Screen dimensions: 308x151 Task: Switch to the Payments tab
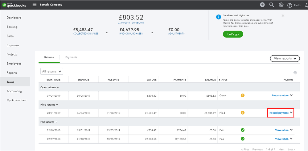click(71, 57)
